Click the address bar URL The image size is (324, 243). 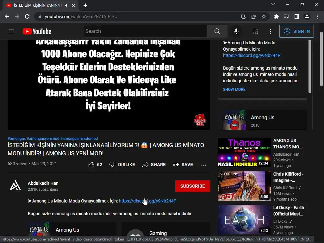point(81,16)
